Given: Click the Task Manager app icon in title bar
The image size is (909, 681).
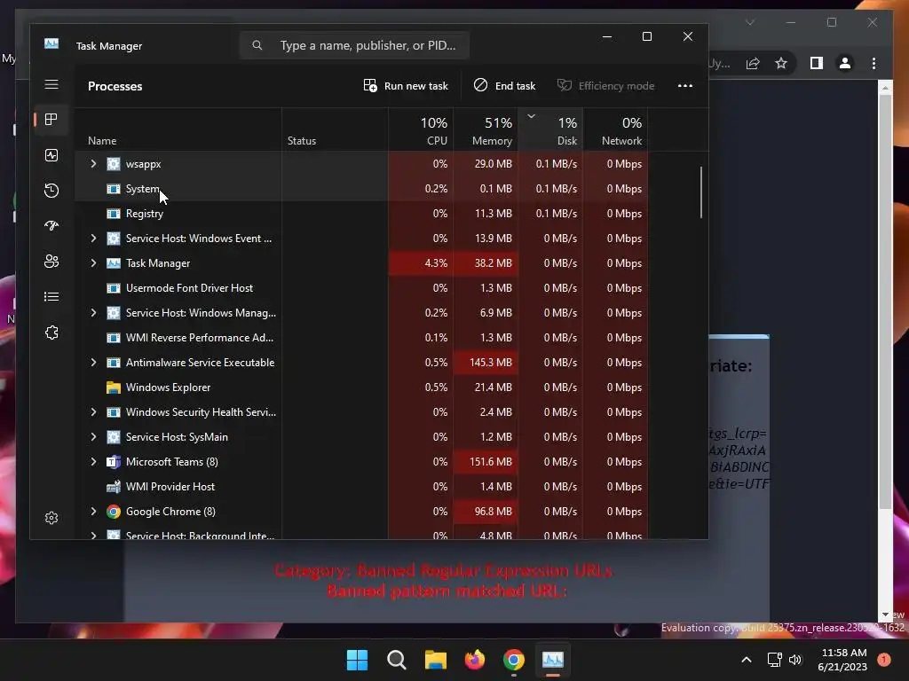Looking at the screenshot, I should click(x=51, y=44).
